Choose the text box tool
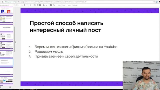Screen dimensions: 160x90 37,5
